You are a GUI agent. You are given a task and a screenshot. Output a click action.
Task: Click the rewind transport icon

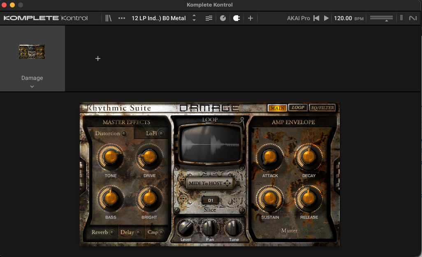(316, 18)
